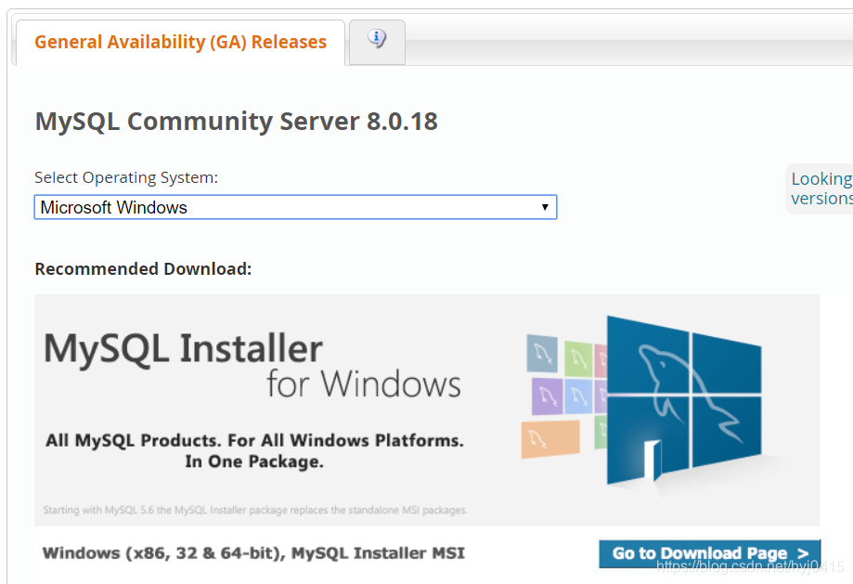Click the Recommended Download label
853x584 pixels.
[x=143, y=269]
